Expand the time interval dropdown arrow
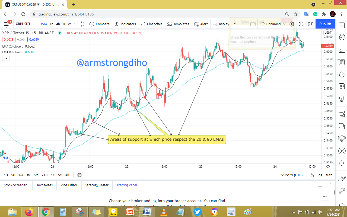The image size is (347, 217). point(75,24)
